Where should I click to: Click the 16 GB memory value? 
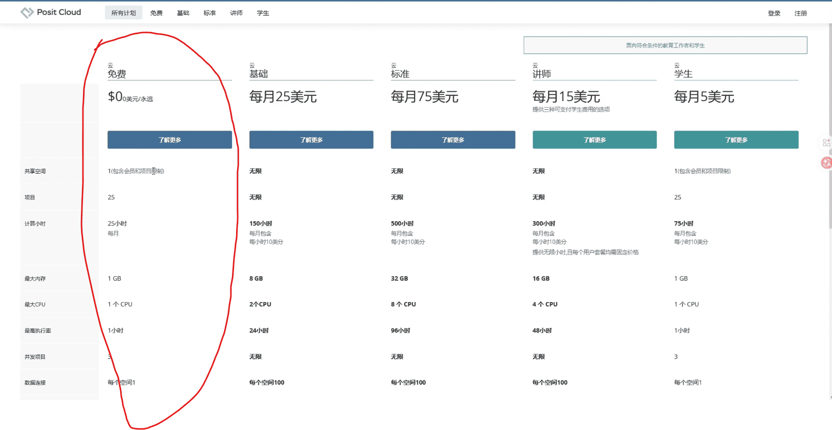point(541,278)
